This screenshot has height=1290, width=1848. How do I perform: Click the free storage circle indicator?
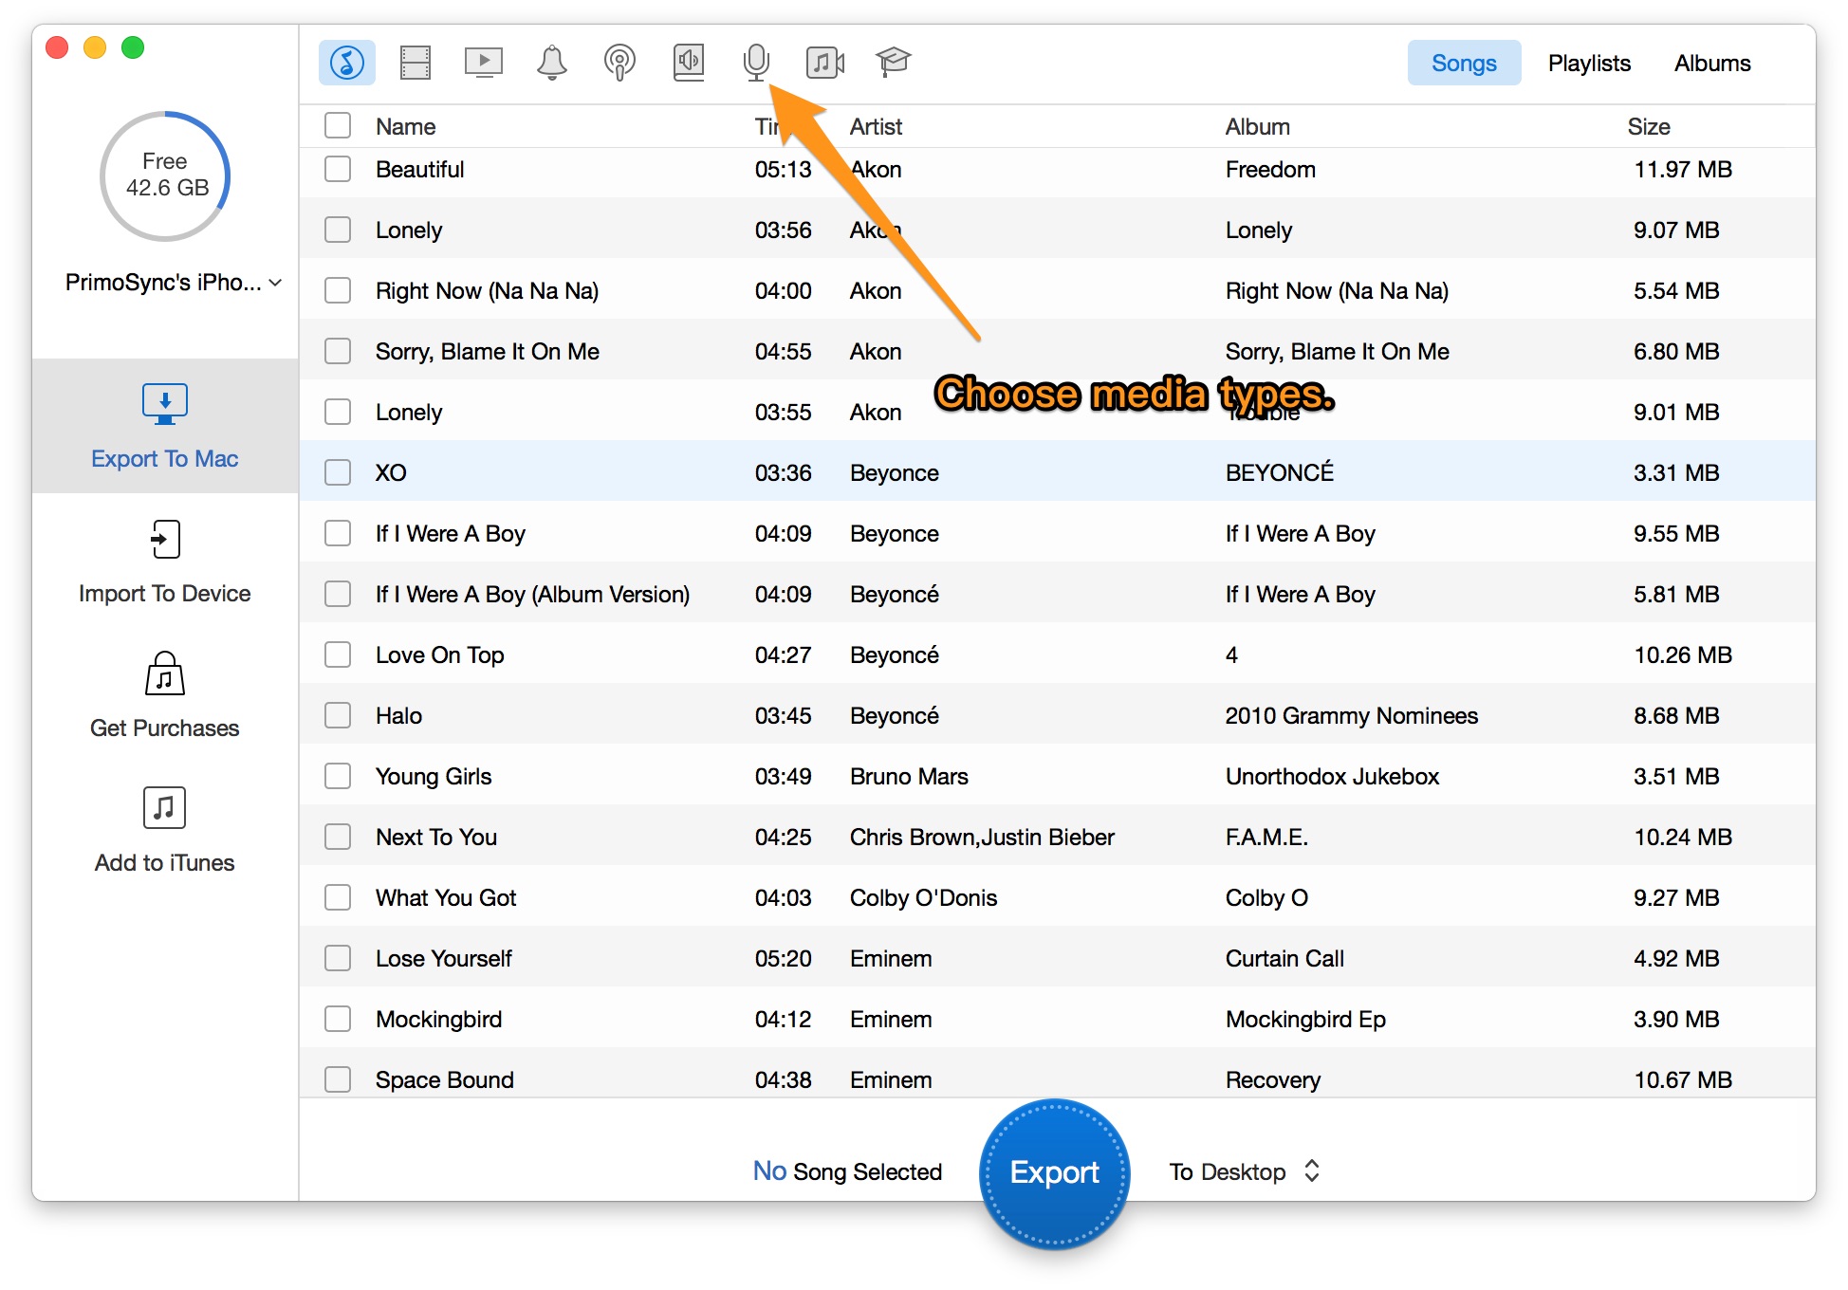click(165, 176)
